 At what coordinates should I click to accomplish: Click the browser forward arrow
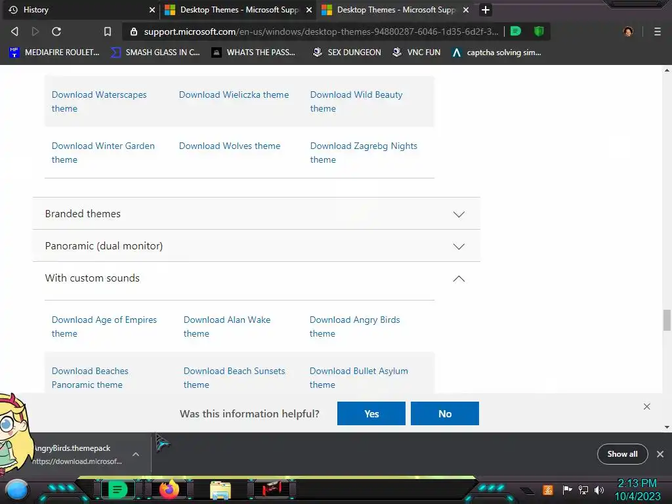click(35, 31)
